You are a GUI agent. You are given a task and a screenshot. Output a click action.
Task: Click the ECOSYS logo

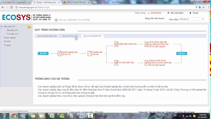[16, 17]
